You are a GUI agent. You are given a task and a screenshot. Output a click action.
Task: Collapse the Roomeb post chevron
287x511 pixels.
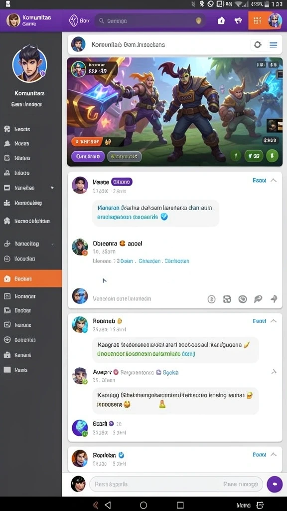pos(274,321)
